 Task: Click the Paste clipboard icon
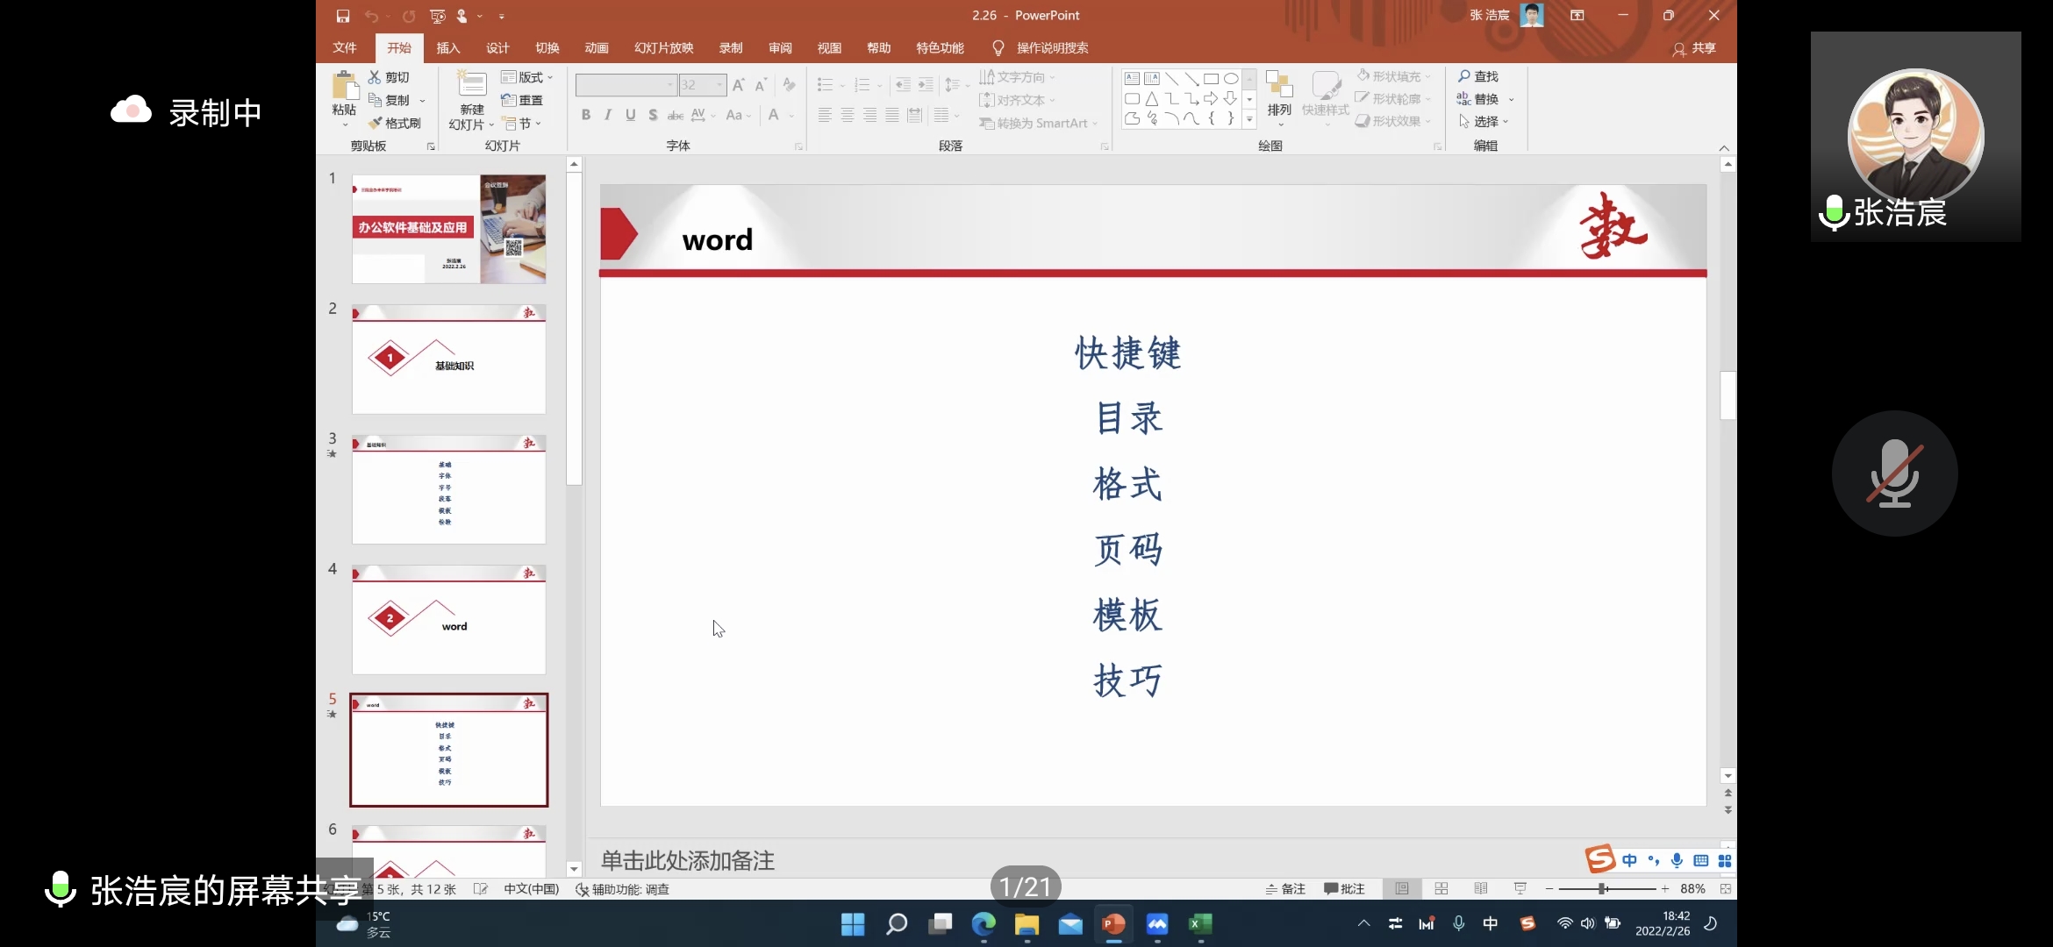[x=344, y=85]
